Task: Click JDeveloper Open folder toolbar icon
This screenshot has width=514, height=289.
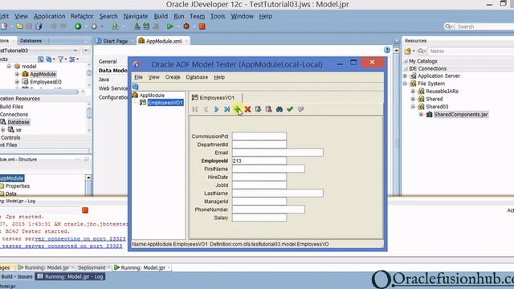Action: tap(19, 26)
